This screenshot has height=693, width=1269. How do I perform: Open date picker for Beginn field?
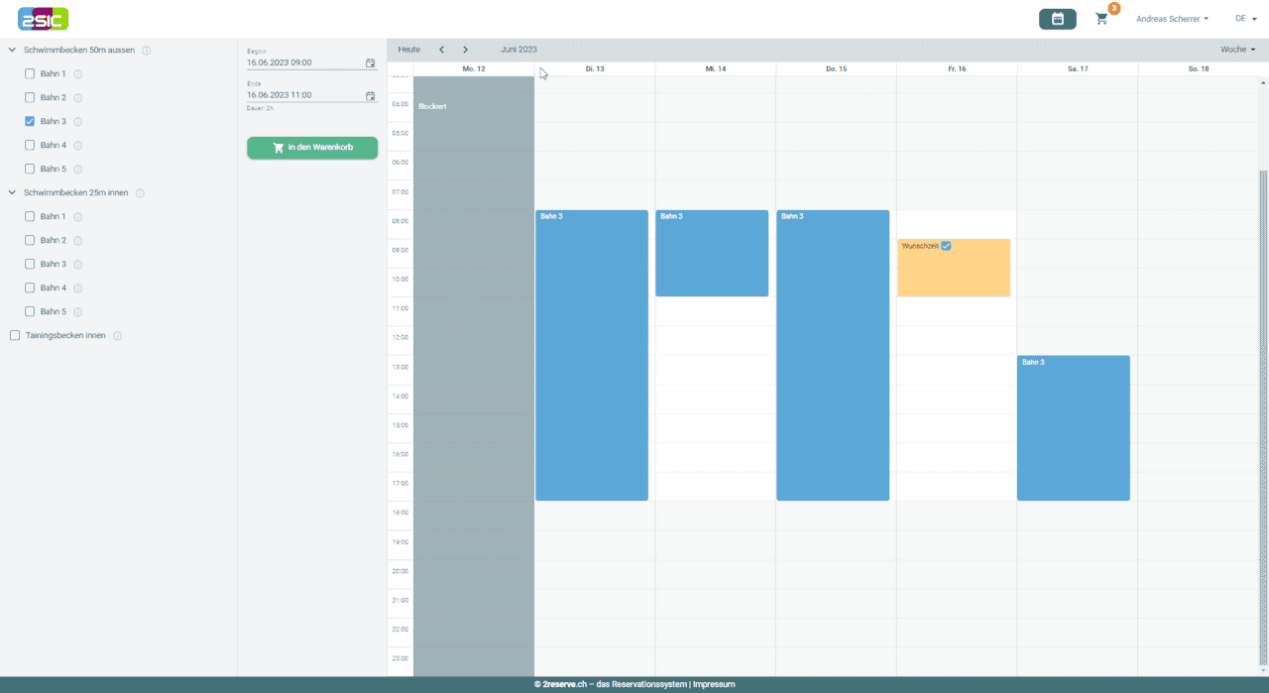[x=370, y=62]
